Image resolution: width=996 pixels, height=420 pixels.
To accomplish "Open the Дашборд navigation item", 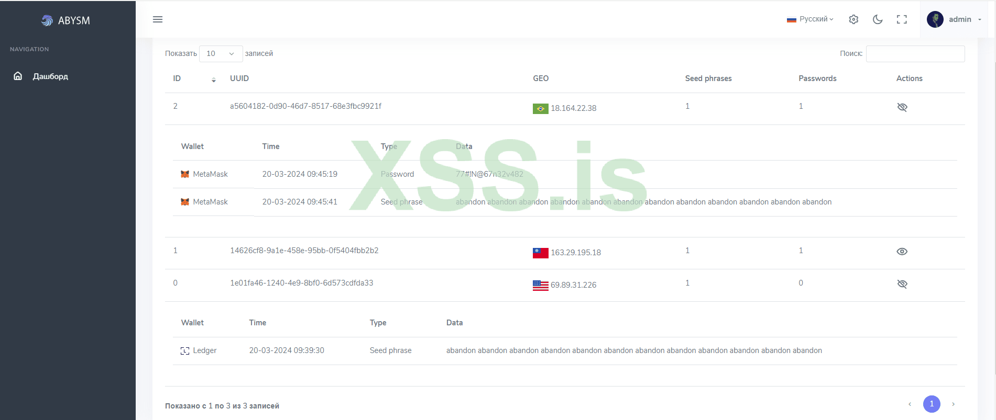I will (50, 76).
